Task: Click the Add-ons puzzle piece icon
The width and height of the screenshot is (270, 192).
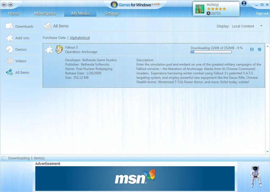Action: [9, 38]
